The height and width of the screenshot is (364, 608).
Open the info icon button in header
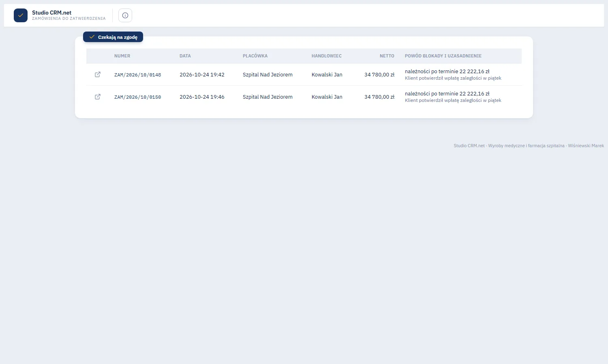pyautogui.click(x=125, y=15)
